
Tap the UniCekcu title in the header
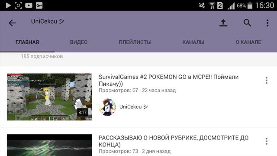tap(48, 21)
